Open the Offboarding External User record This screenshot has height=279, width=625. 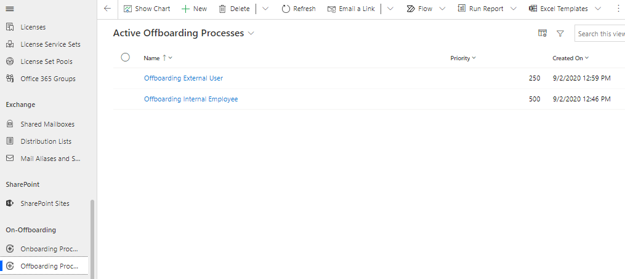[x=183, y=78]
